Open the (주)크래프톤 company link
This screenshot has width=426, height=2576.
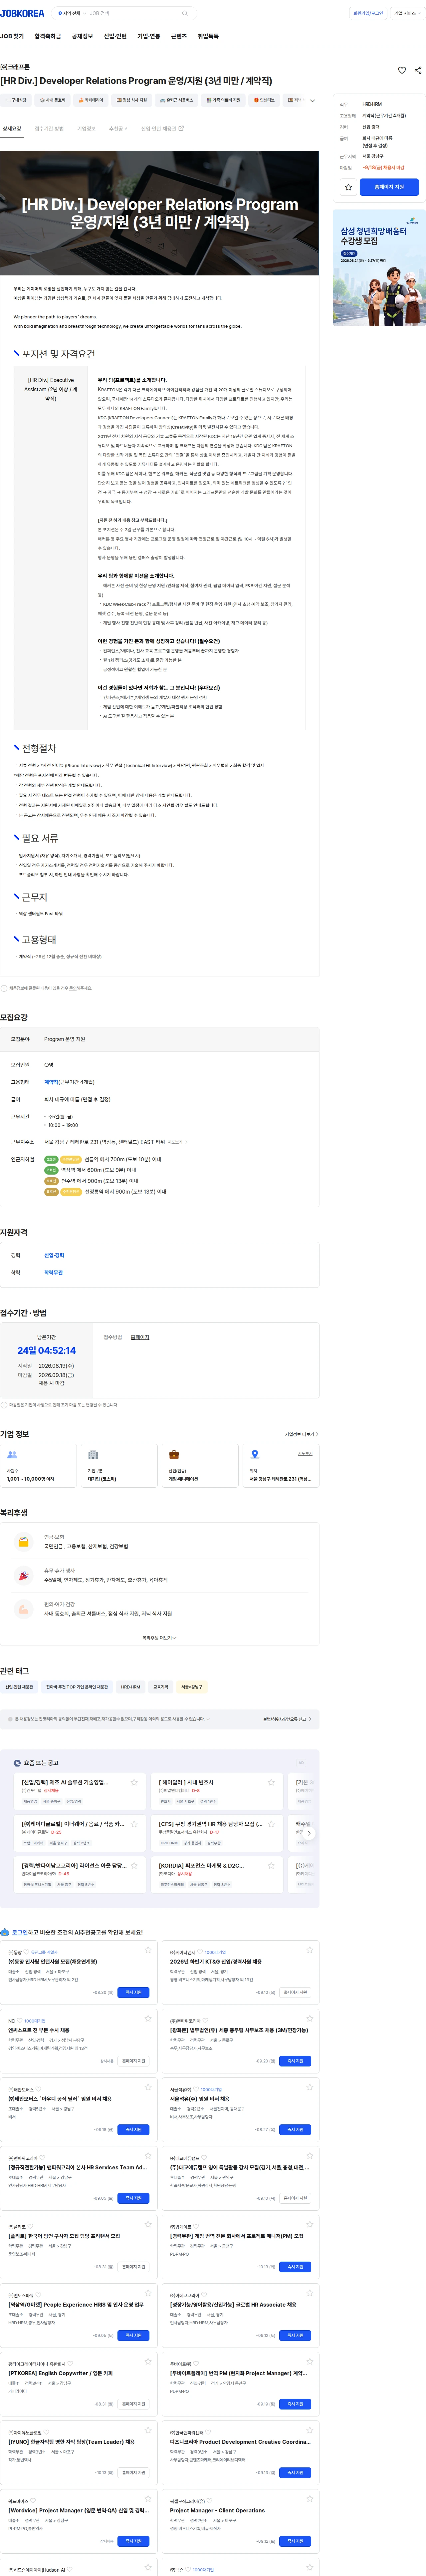click(x=15, y=67)
